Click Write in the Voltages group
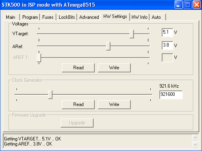 click(x=114, y=68)
